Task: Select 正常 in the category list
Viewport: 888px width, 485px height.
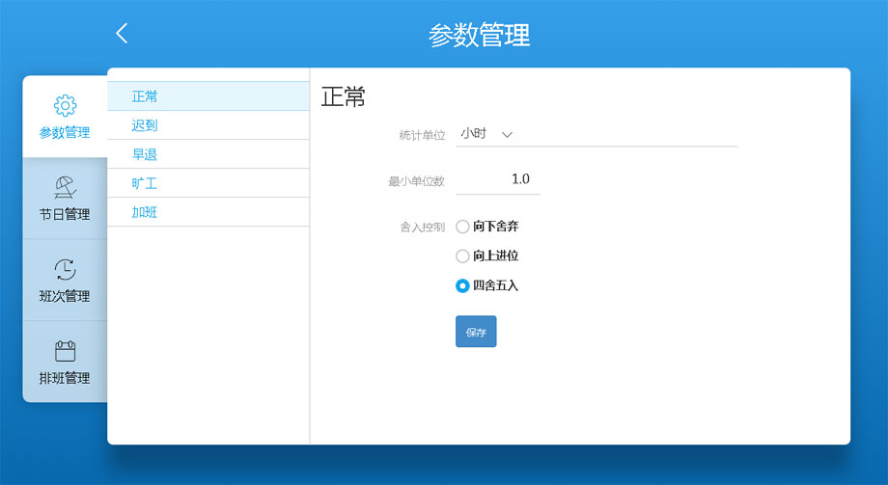Action: [x=145, y=96]
